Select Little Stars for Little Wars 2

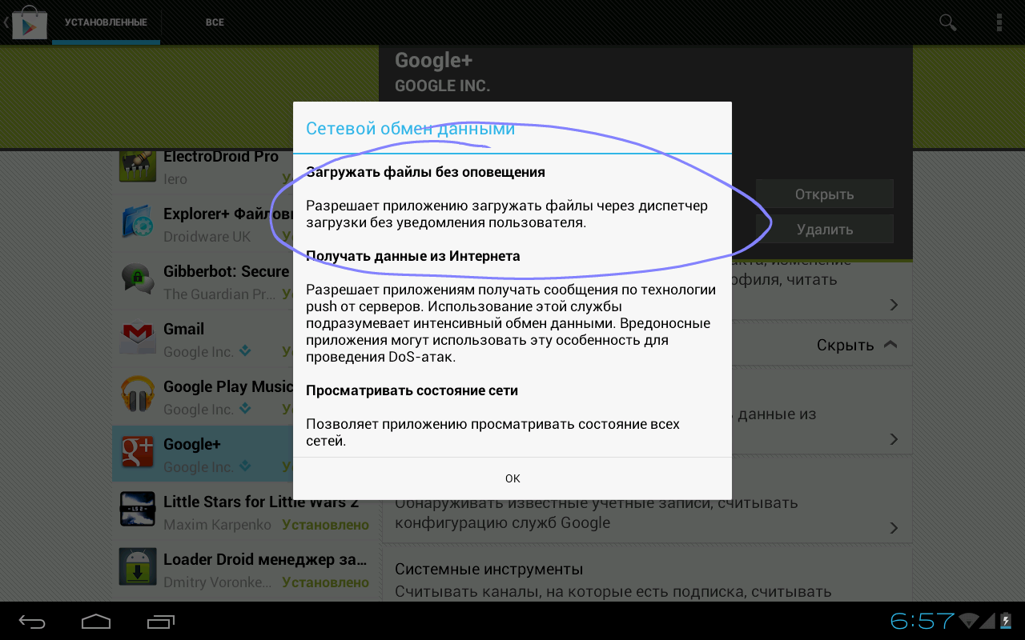(x=245, y=512)
